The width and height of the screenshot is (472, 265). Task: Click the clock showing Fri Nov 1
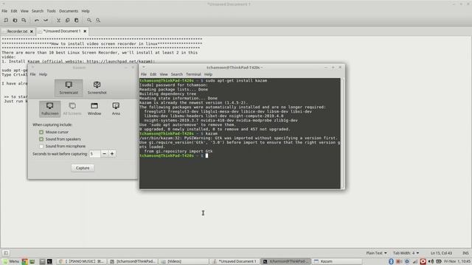pos(457,261)
